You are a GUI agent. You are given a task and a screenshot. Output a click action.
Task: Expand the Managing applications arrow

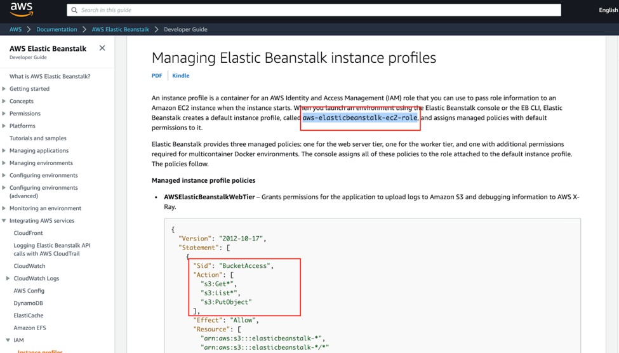4,150
